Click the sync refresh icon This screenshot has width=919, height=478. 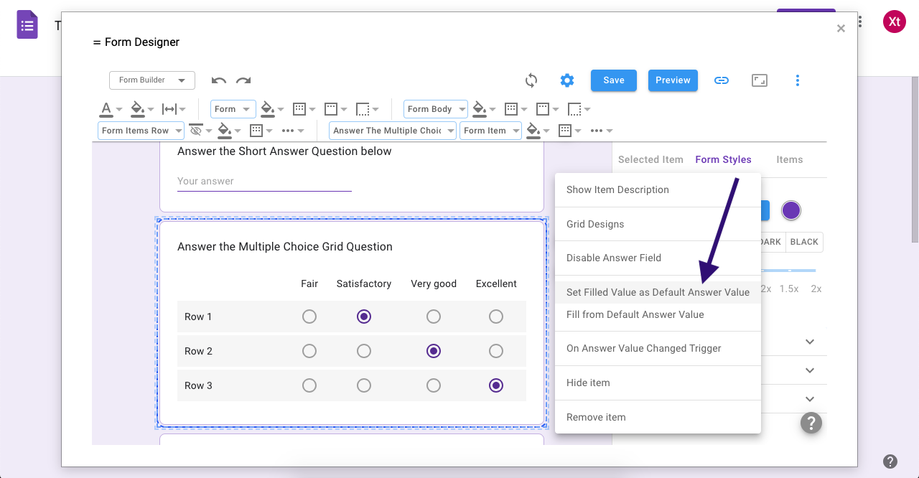coord(531,80)
